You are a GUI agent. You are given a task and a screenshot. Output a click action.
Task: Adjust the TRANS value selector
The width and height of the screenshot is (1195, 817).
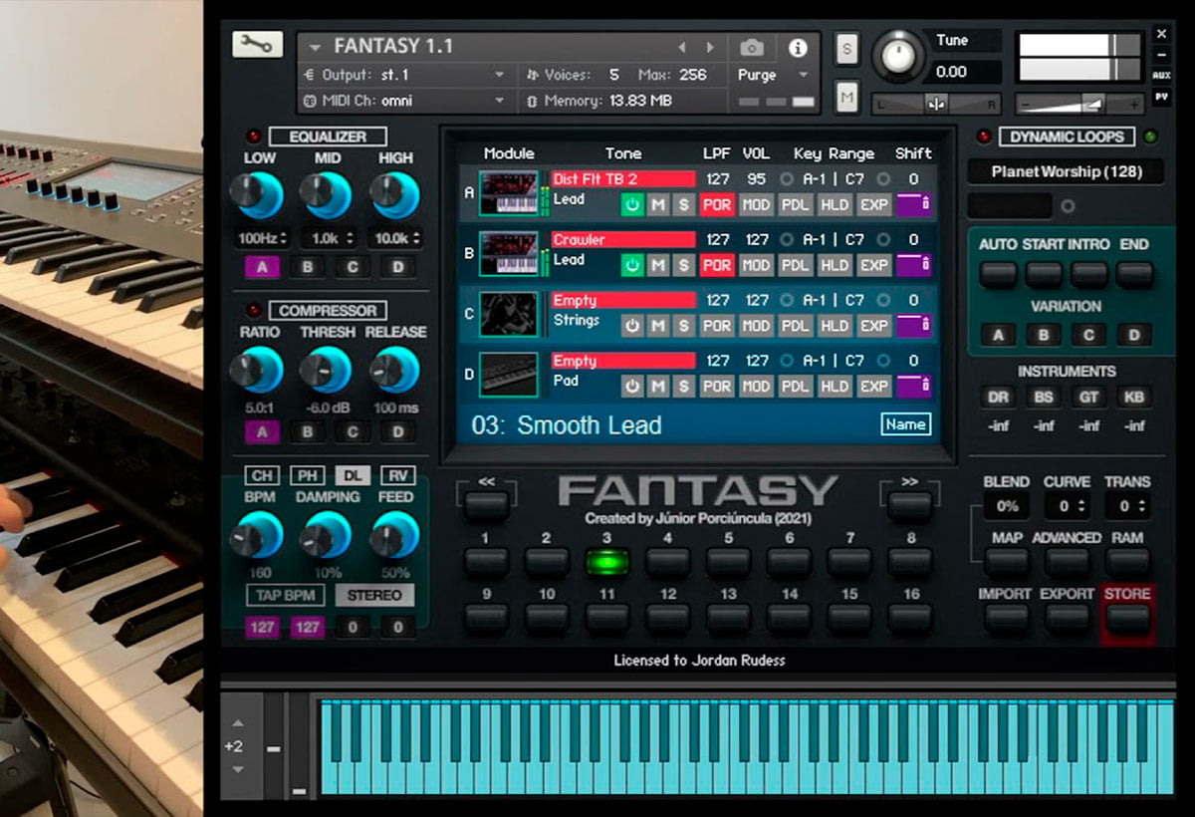point(1127,505)
